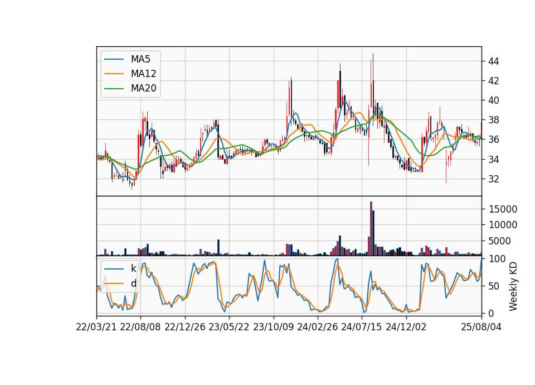
Task: Click the price axis value 34
Action: [493, 159]
